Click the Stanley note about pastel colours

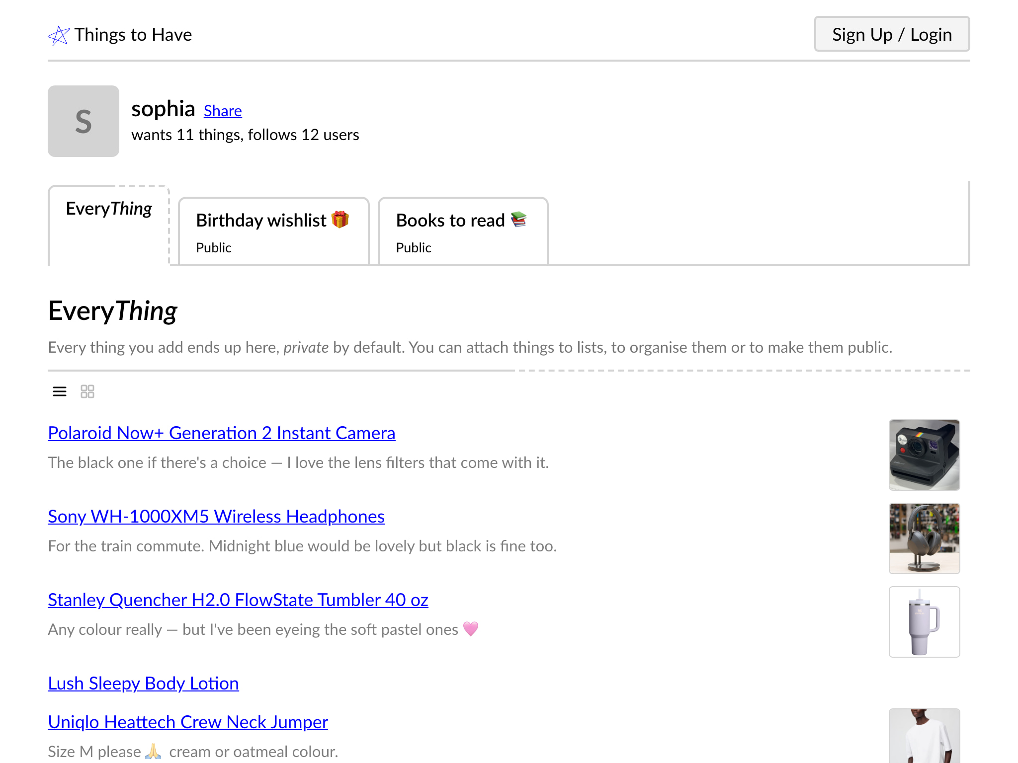263,630
